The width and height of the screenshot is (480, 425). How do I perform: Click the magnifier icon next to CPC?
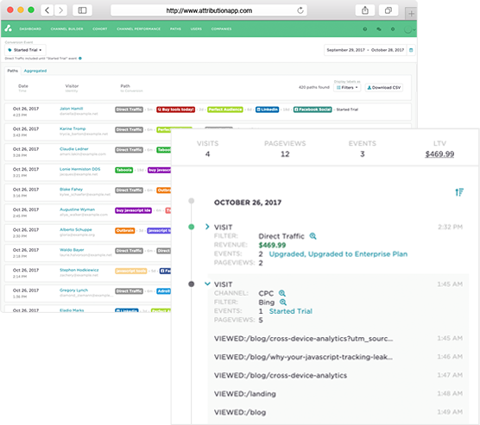(x=282, y=293)
